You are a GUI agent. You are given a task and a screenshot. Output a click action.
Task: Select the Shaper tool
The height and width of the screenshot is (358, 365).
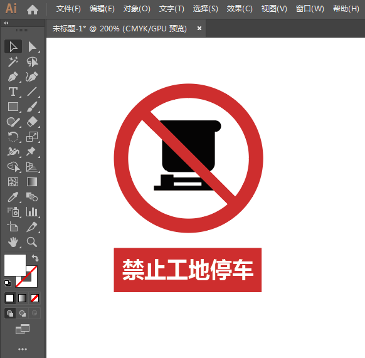tap(13, 122)
